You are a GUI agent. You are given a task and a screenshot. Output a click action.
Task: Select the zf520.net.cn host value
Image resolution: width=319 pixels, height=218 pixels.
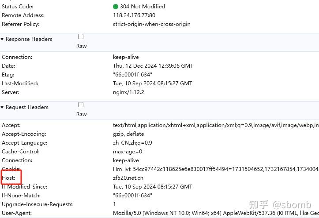(128, 178)
